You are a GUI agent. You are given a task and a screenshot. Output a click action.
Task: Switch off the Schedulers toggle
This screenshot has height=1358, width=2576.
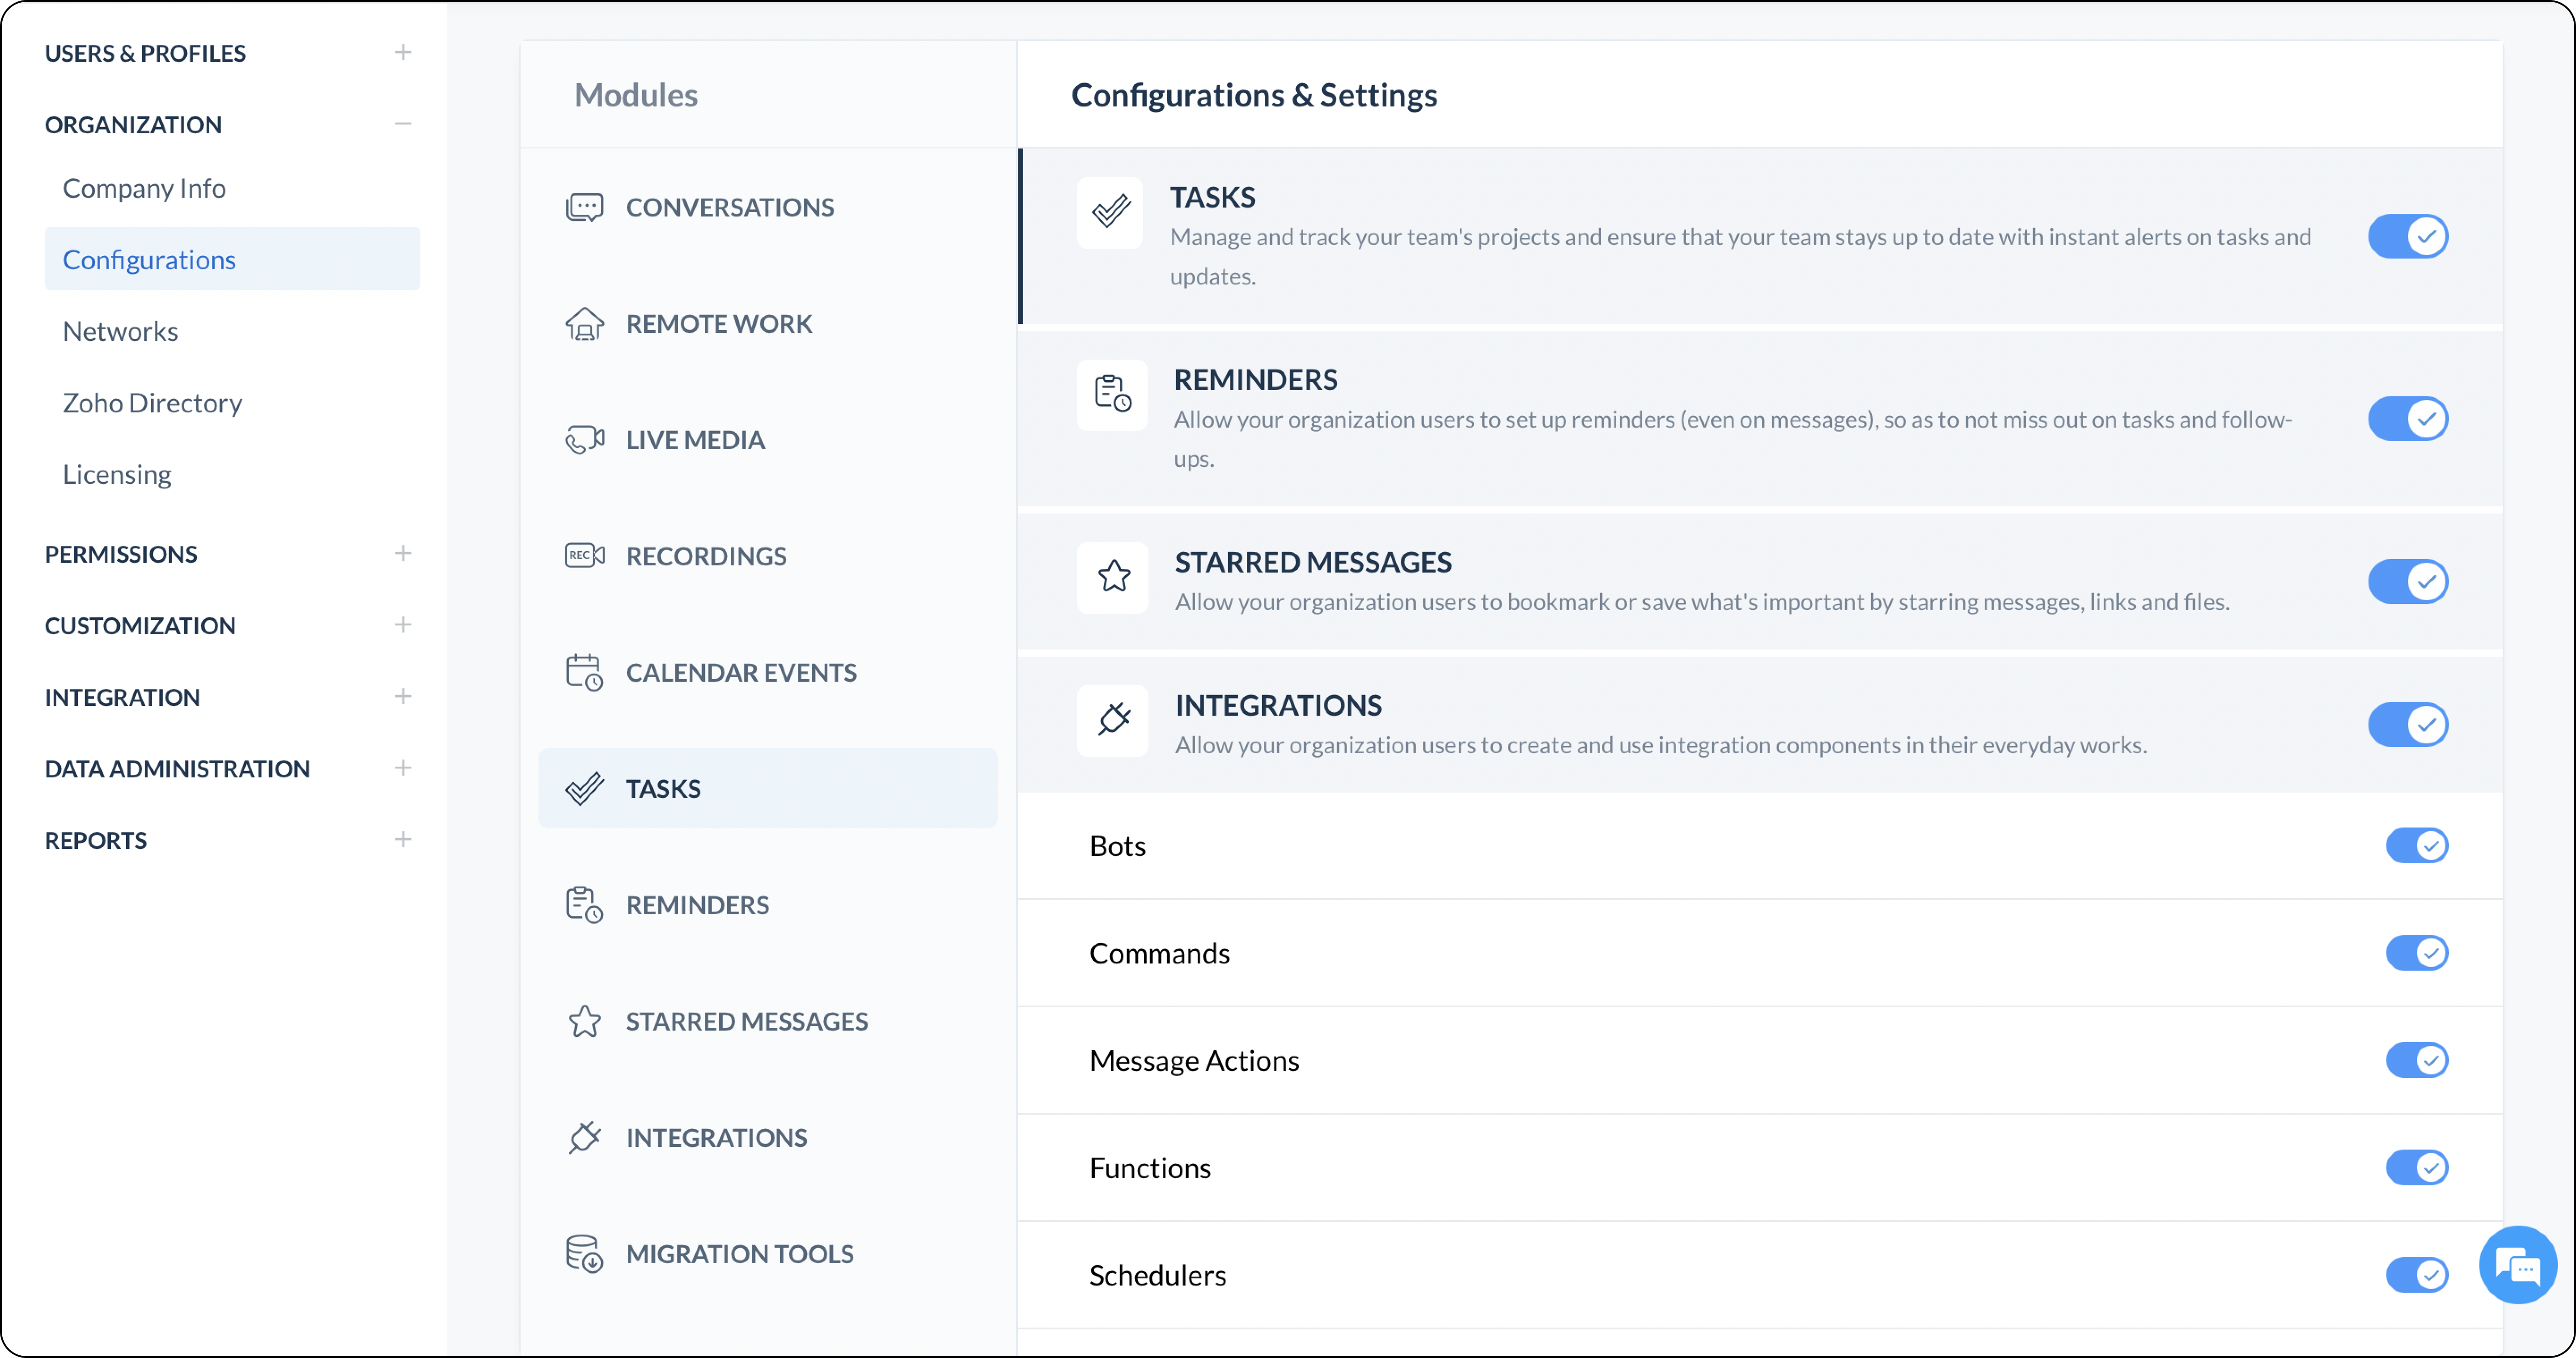click(x=2417, y=1275)
